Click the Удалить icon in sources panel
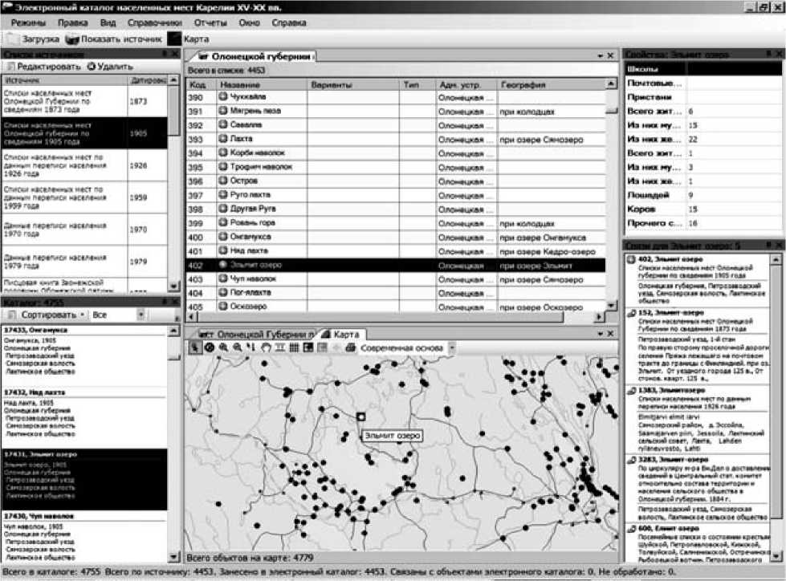This screenshot has width=786, height=581. (92, 66)
